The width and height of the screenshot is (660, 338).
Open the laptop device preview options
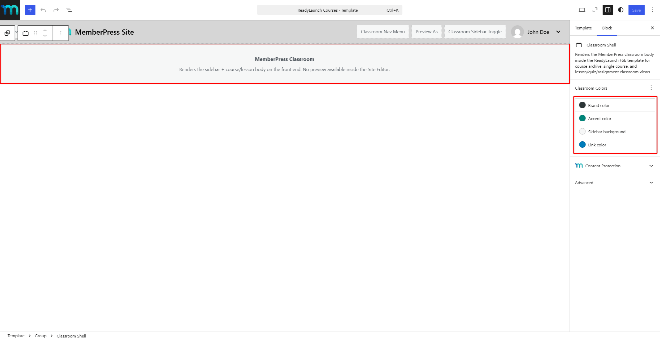coord(582,10)
